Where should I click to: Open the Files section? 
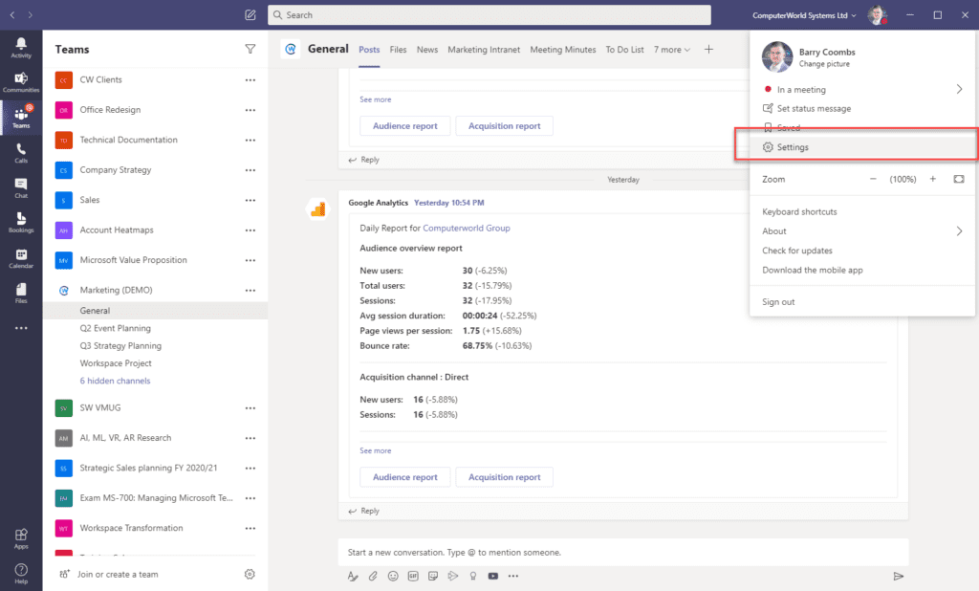coord(21,293)
